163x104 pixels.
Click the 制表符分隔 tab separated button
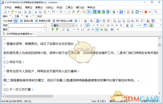tap(43, 21)
